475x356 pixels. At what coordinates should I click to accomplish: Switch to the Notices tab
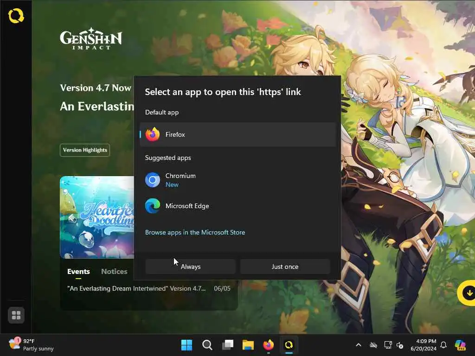114,272
